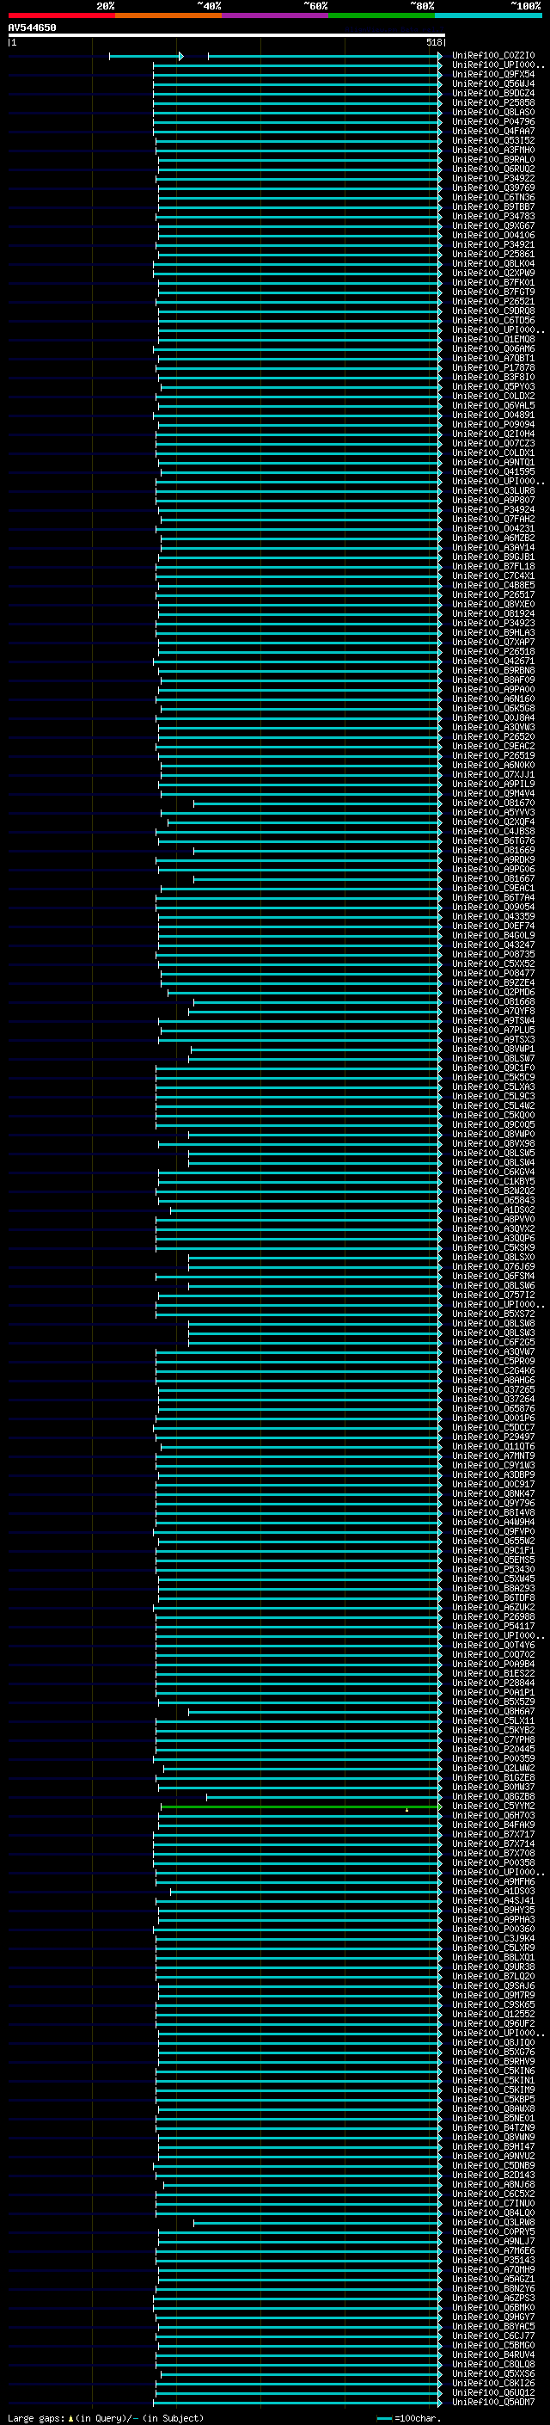Select hit label UniRef100_C6TN36
The height and width of the screenshot is (2425, 550).
(x=493, y=198)
